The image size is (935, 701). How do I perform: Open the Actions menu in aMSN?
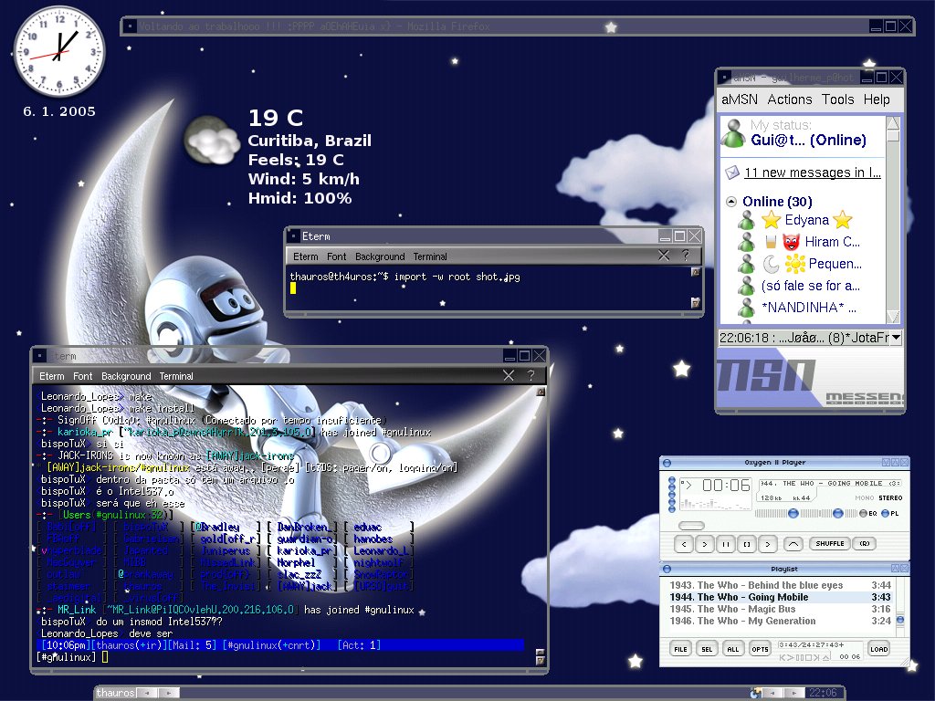coord(790,99)
